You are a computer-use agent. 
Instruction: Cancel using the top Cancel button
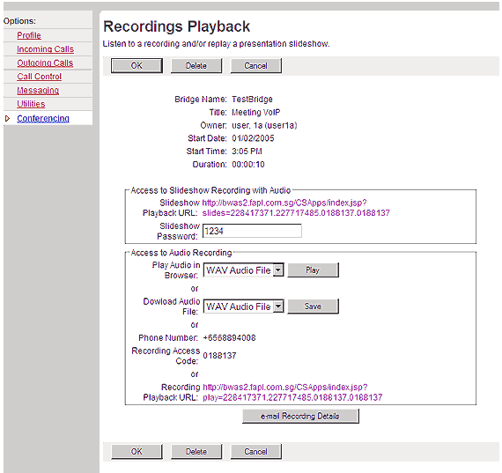click(x=255, y=66)
